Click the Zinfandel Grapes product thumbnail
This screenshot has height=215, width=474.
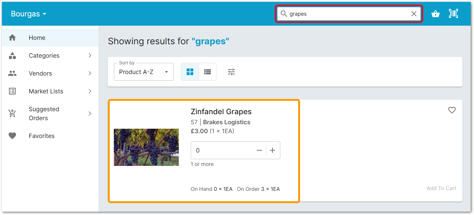(146, 147)
